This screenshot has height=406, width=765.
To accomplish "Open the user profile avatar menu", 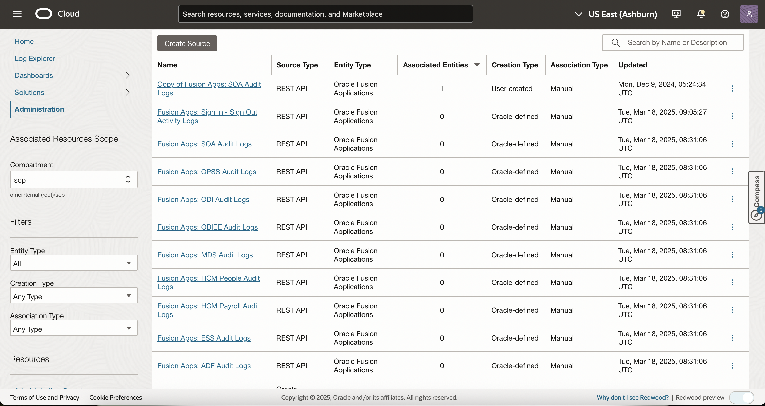I will 749,14.
